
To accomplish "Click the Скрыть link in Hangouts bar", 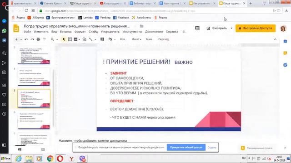I will click(212, 148).
